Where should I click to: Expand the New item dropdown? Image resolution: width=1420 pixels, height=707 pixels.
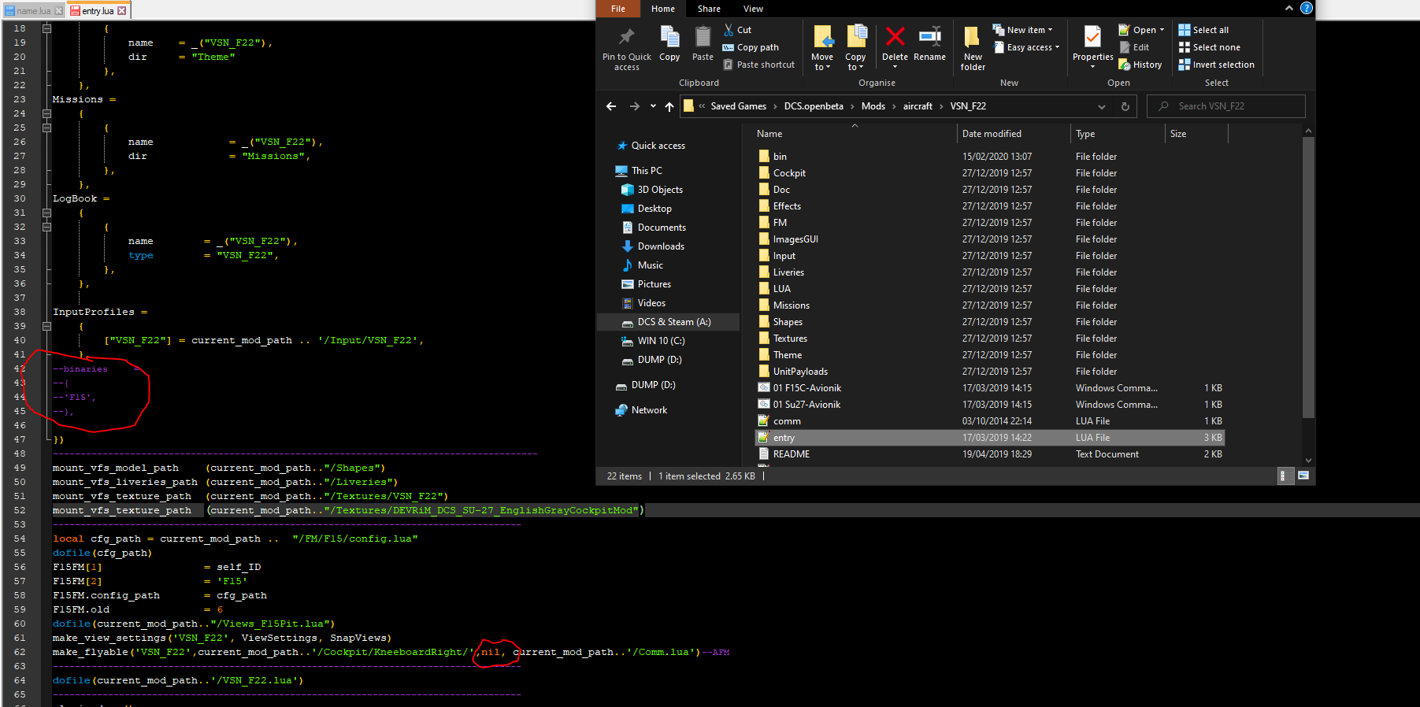coord(1022,30)
